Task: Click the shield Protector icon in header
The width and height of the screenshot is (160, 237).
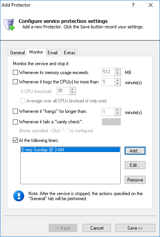Action: click(x=9, y=24)
